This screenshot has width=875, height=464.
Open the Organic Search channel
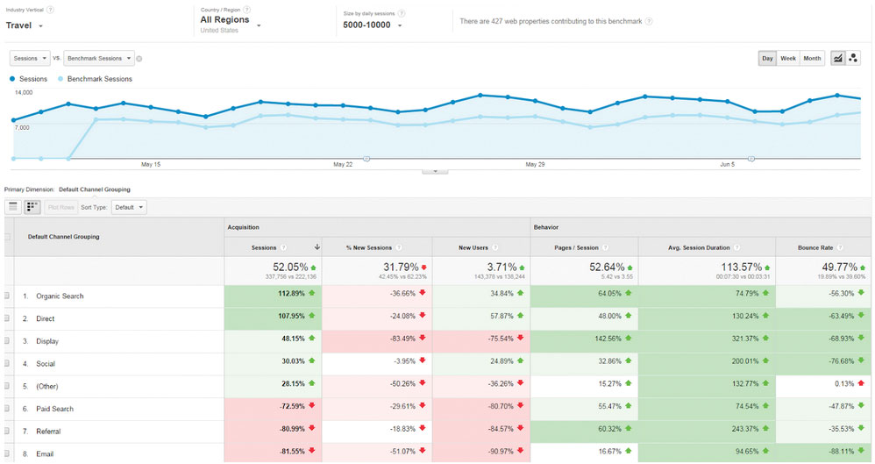click(60, 296)
